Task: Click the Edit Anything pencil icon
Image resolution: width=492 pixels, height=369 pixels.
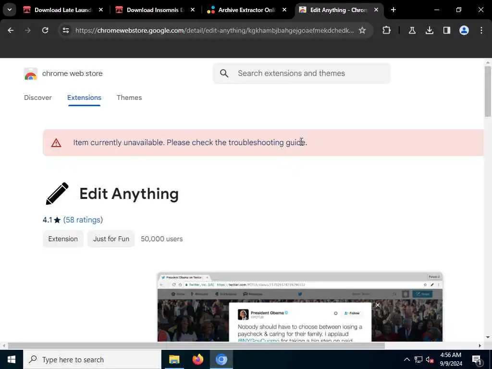Action: point(57,194)
